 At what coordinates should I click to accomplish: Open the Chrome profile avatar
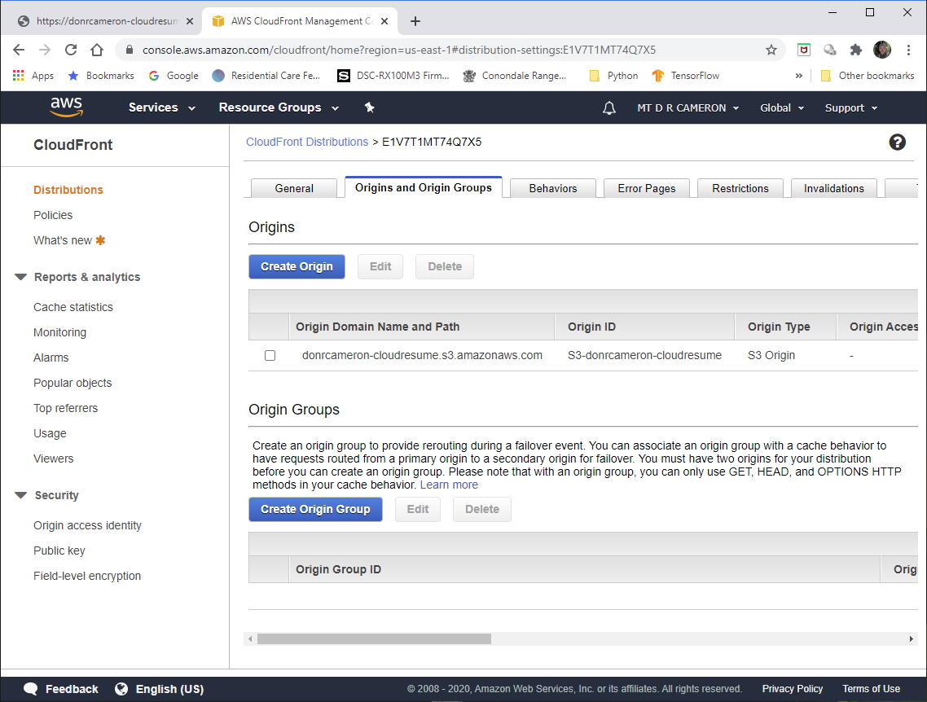coord(881,50)
